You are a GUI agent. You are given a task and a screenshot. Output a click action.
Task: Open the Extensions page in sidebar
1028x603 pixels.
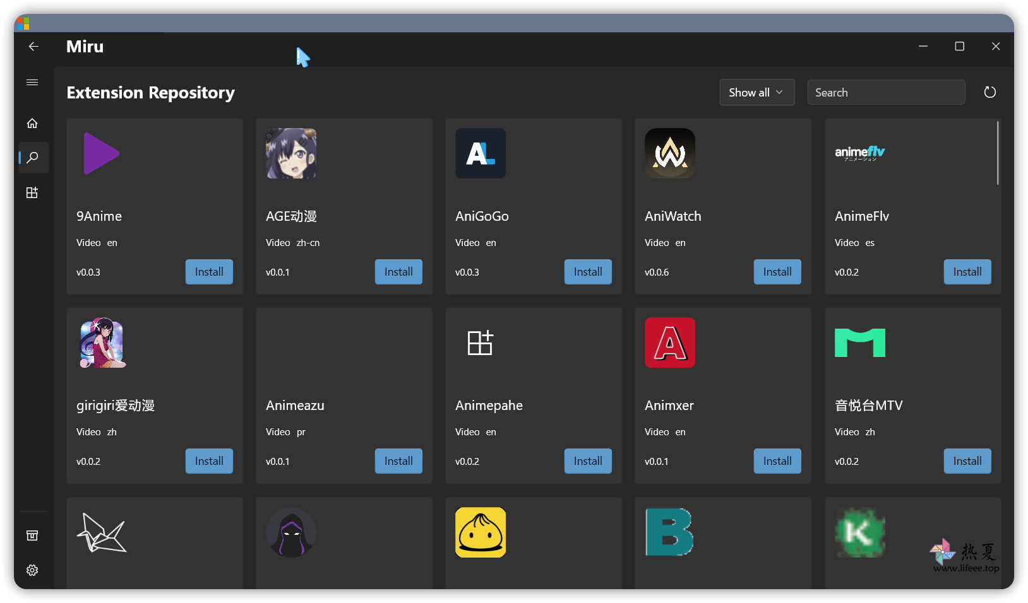tap(32, 193)
